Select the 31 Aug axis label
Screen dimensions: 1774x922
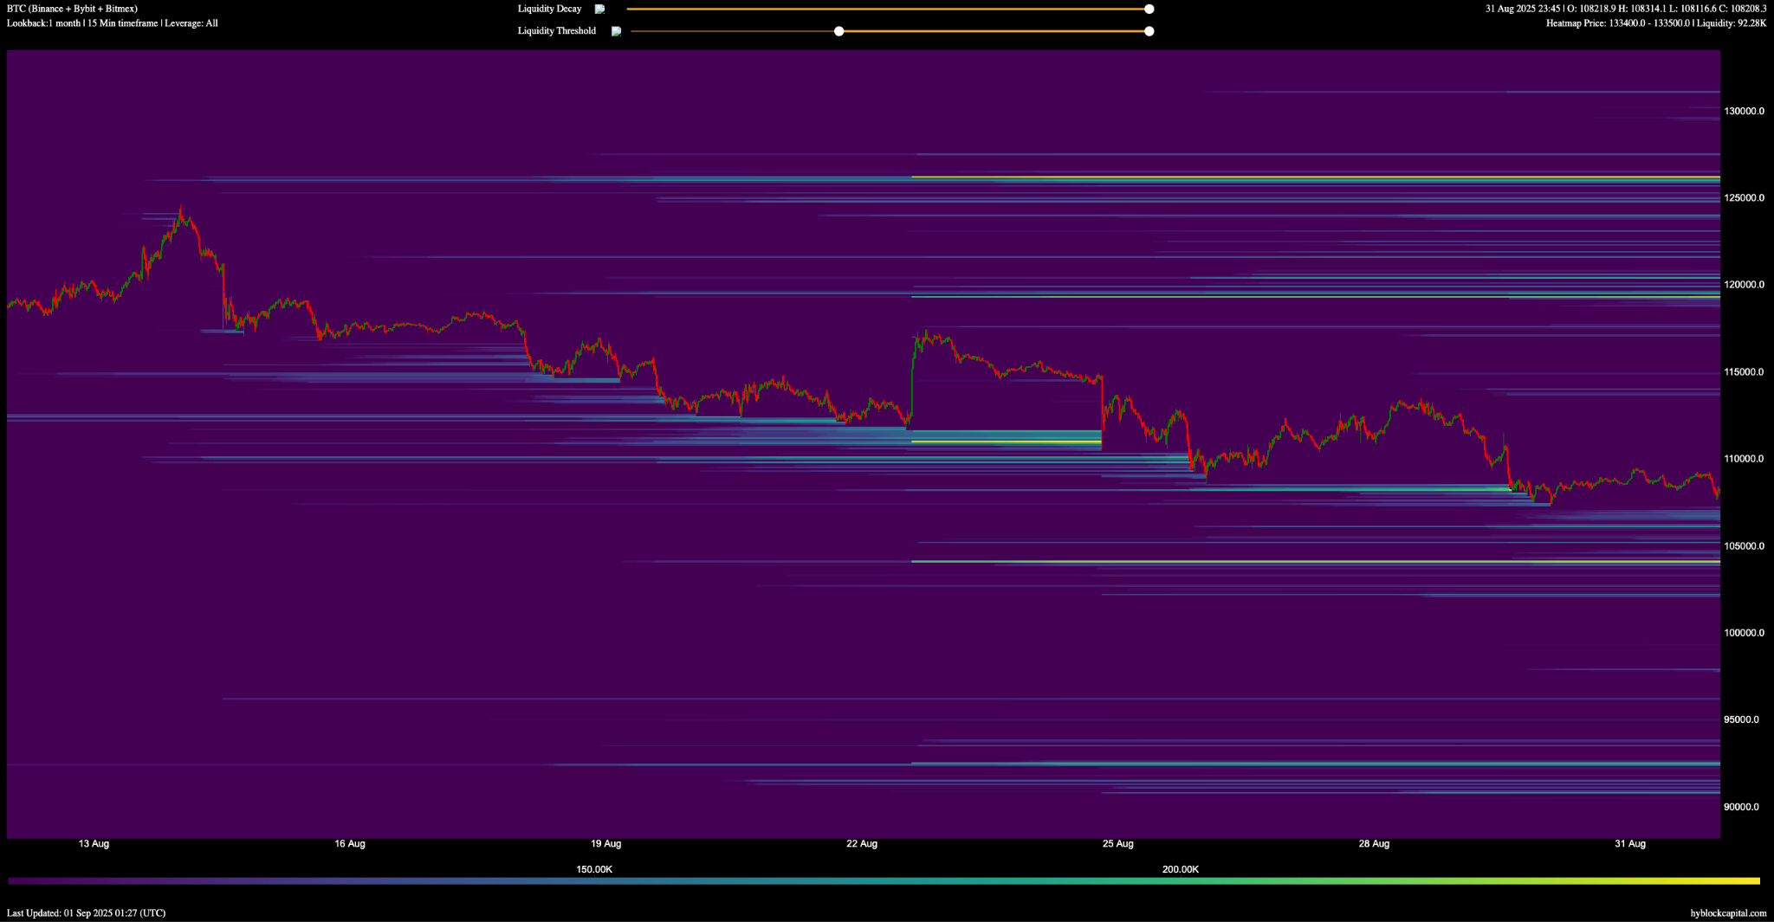click(1632, 843)
